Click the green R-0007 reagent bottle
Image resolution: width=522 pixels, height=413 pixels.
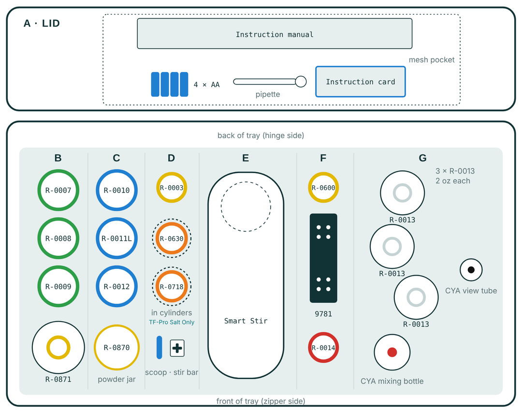click(x=58, y=190)
